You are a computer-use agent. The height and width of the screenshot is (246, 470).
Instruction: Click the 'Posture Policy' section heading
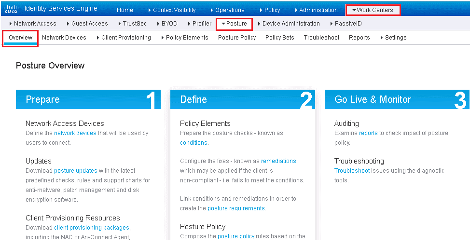click(203, 227)
